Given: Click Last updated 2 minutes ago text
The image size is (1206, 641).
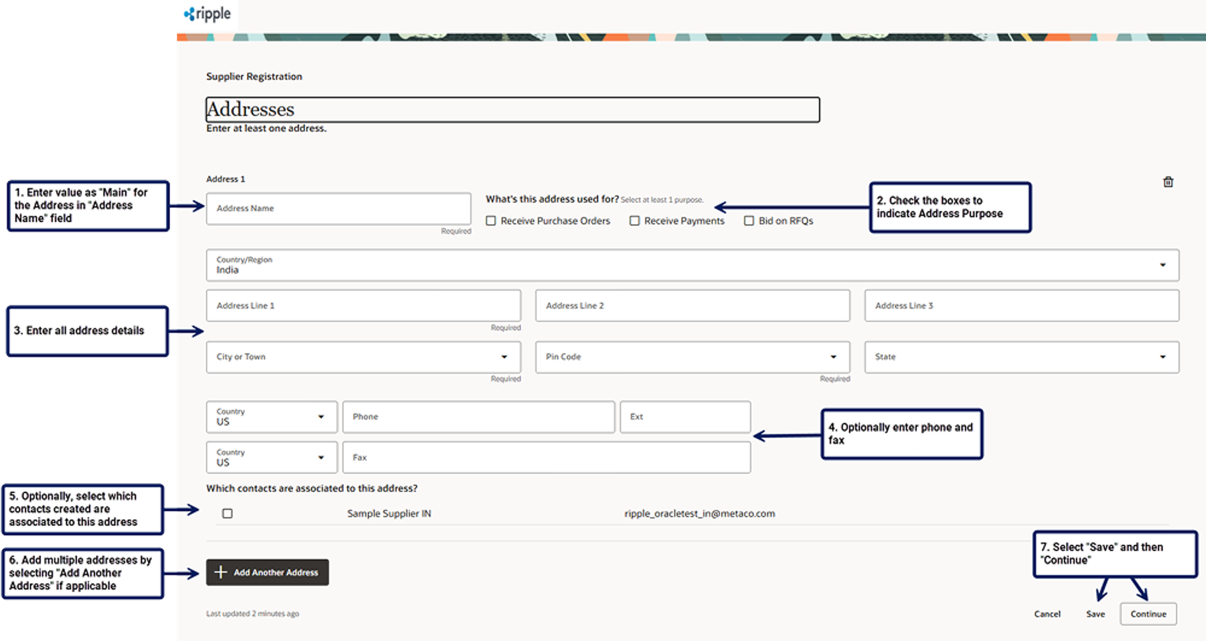Looking at the screenshot, I should coord(253,613).
